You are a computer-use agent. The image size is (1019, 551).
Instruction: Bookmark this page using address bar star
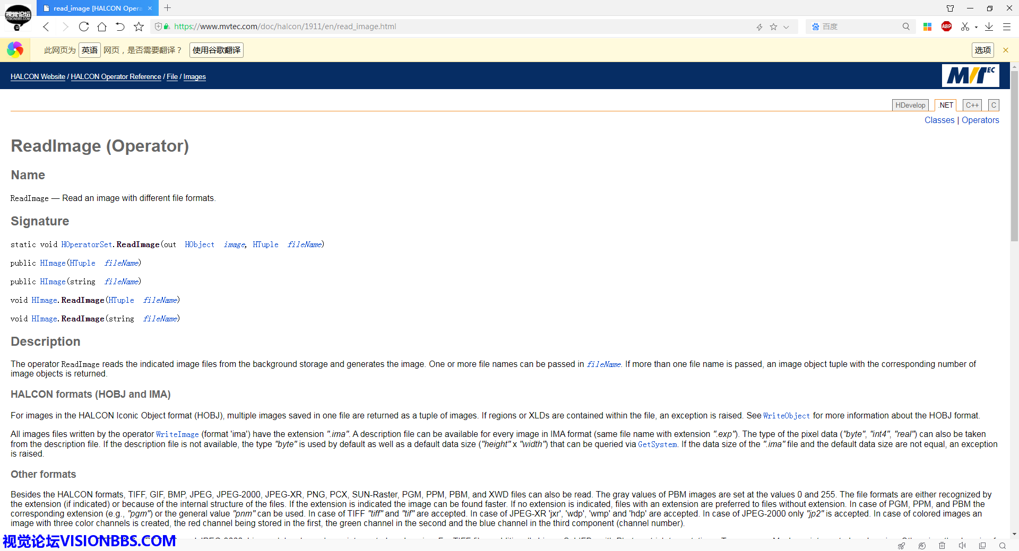[x=773, y=27]
